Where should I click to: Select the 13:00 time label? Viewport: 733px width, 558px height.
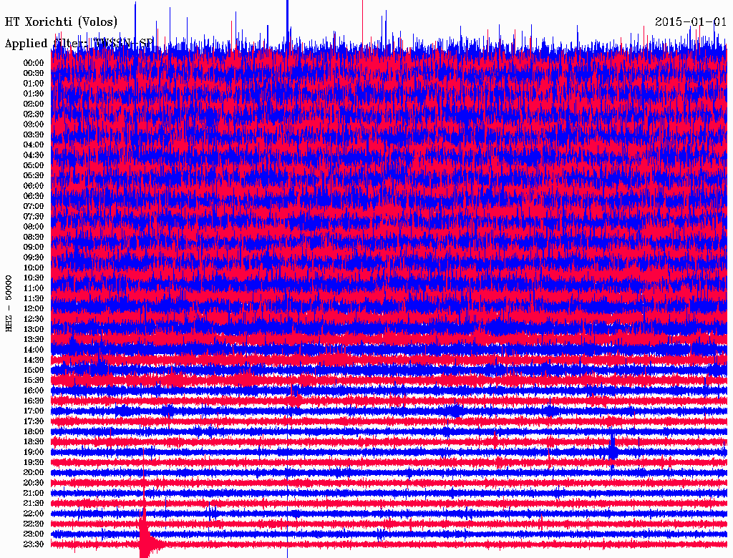[34, 329]
